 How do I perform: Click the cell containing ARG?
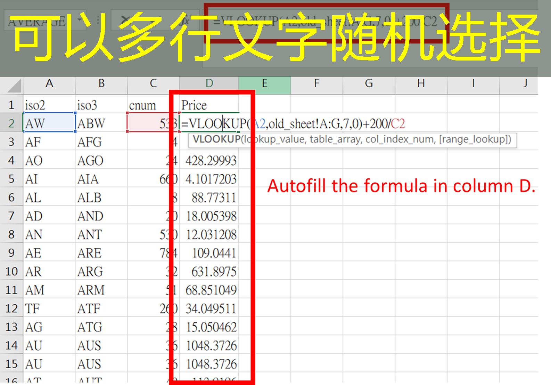[x=101, y=271]
